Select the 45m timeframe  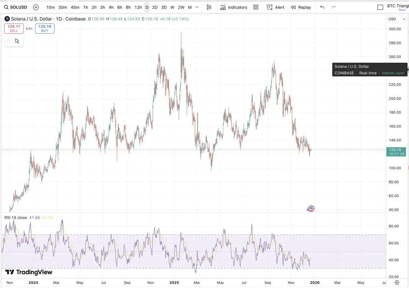(x=75, y=7)
